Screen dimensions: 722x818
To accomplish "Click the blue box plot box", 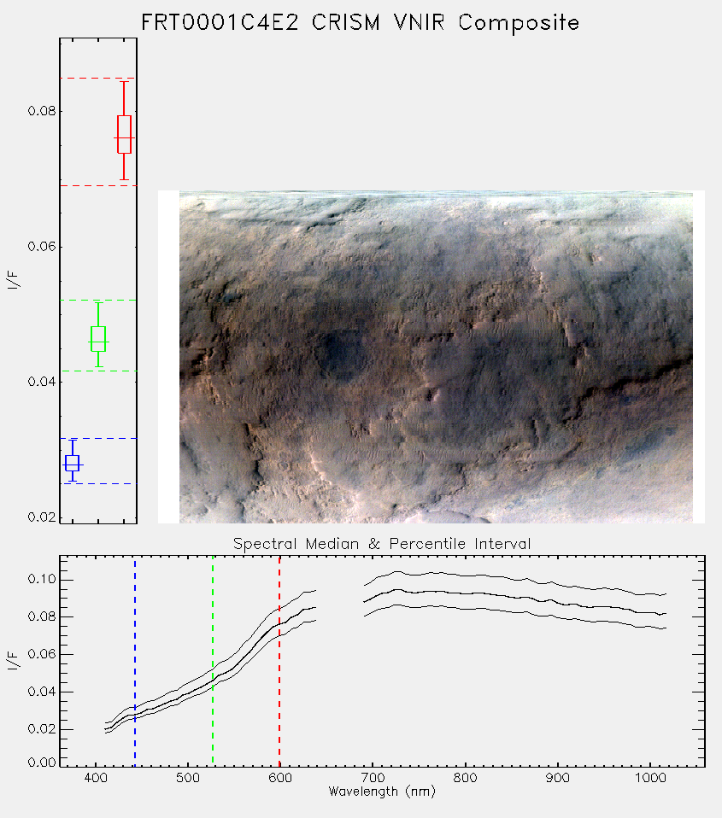I will click(x=73, y=464).
